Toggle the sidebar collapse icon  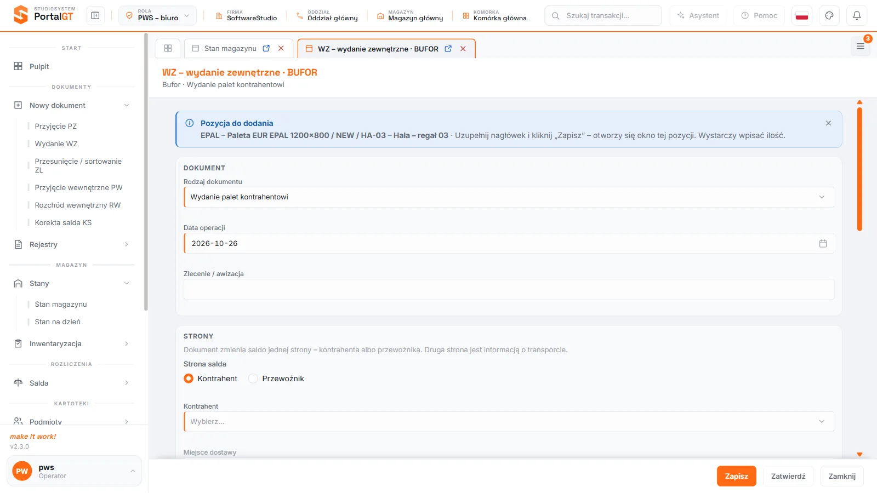click(x=95, y=16)
